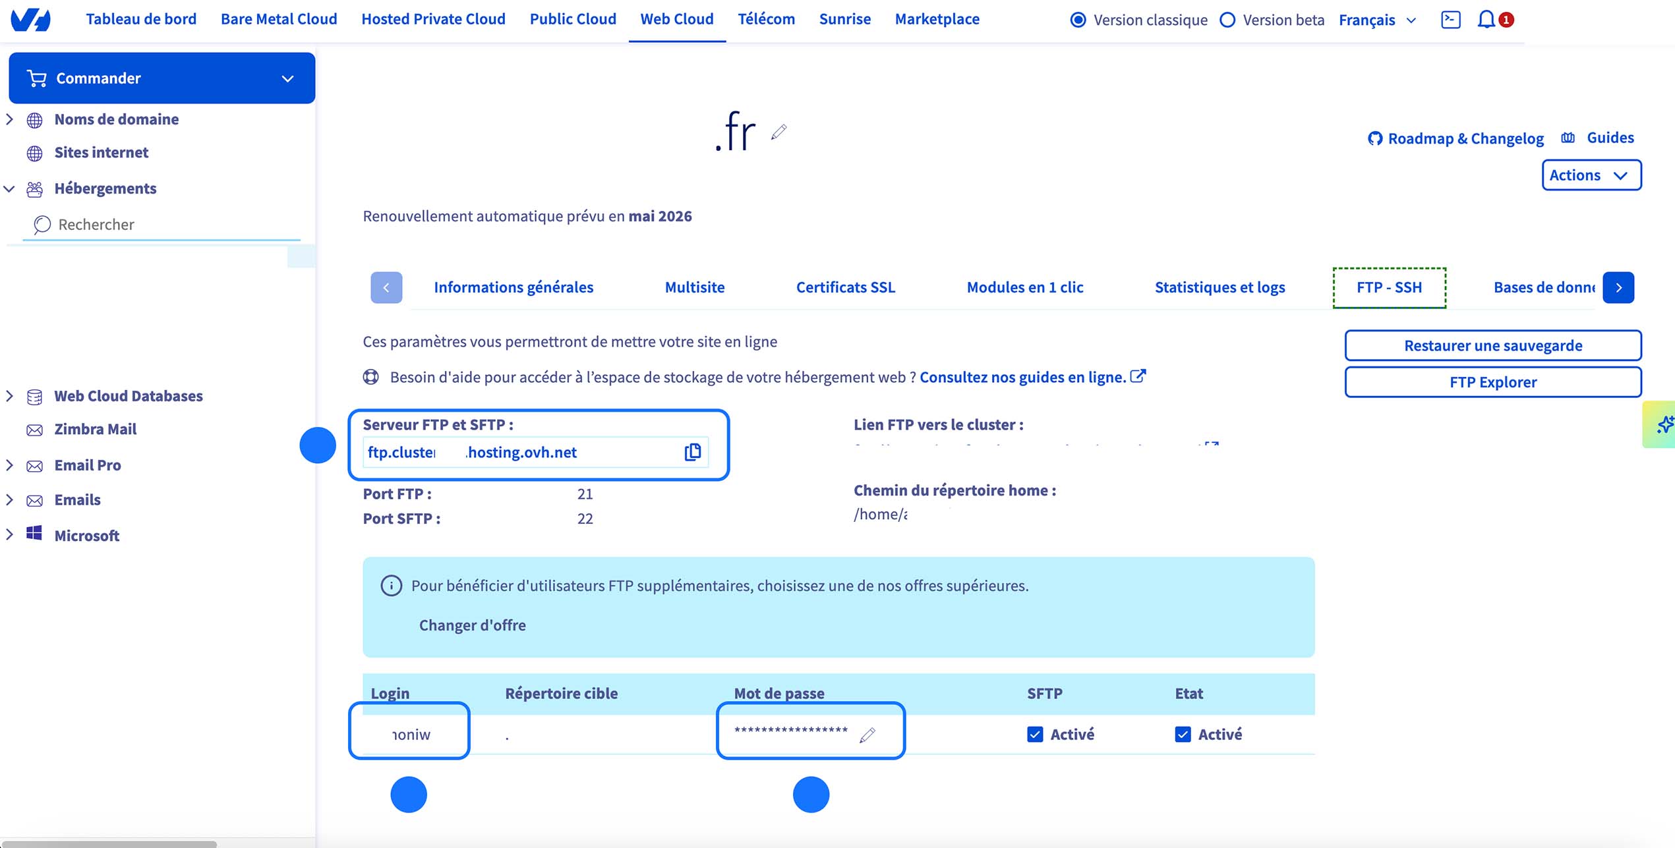Open the external link beside guides en ligne
The image size is (1675, 848).
(x=1139, y=376)
